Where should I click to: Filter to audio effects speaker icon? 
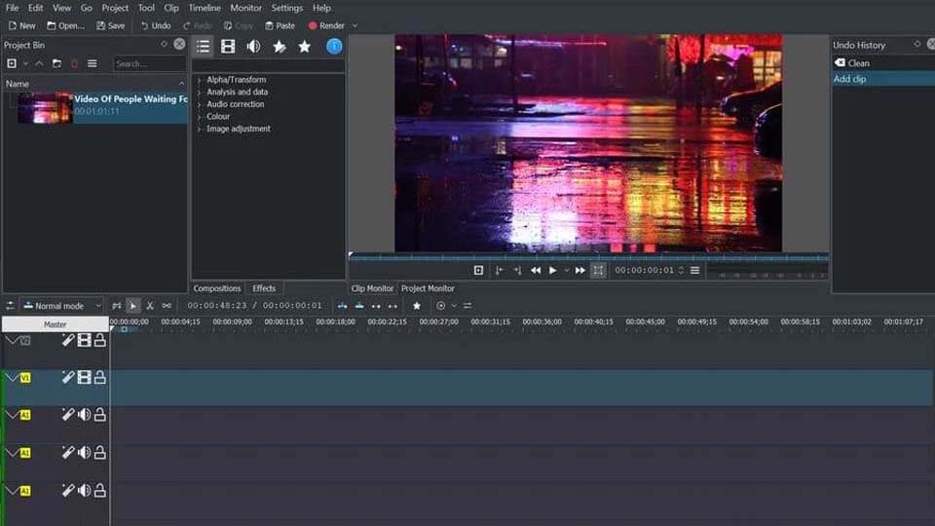click(x=253, y=46)
